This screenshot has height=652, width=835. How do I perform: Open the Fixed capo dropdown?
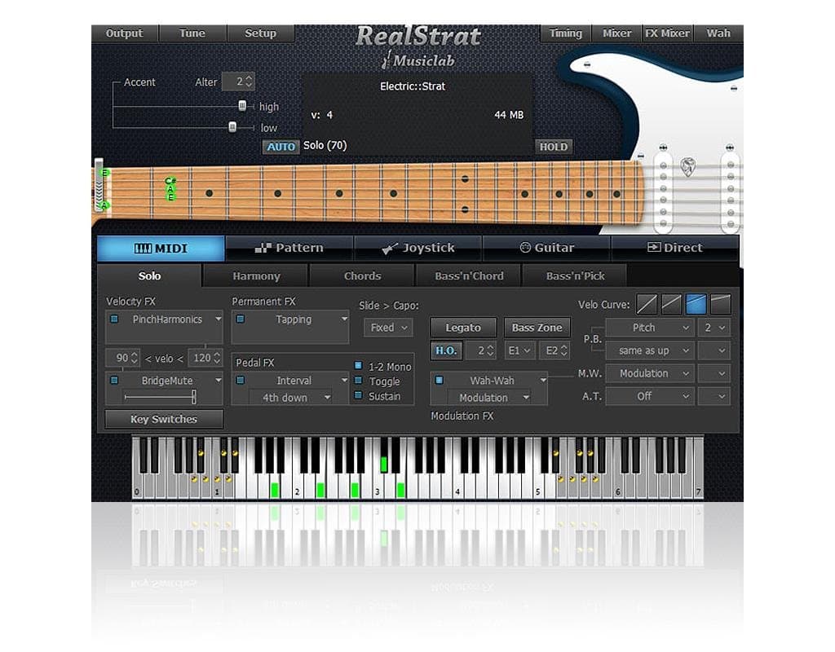(387, 327)
